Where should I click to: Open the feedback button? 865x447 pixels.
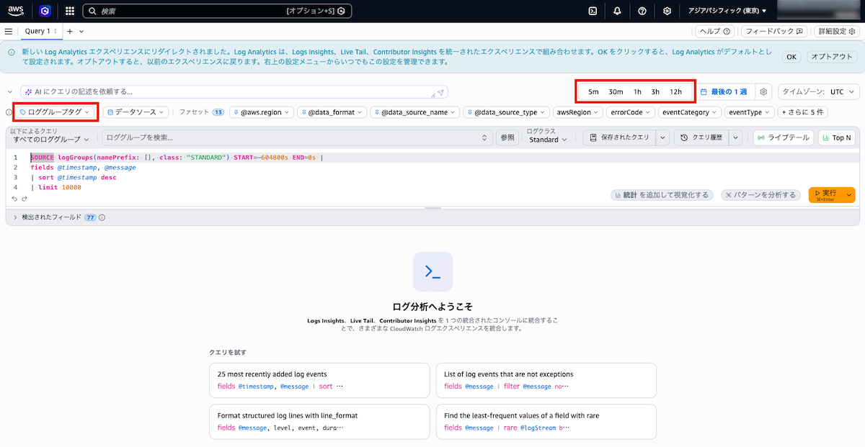pyautogui.click(x=774, y=32)
